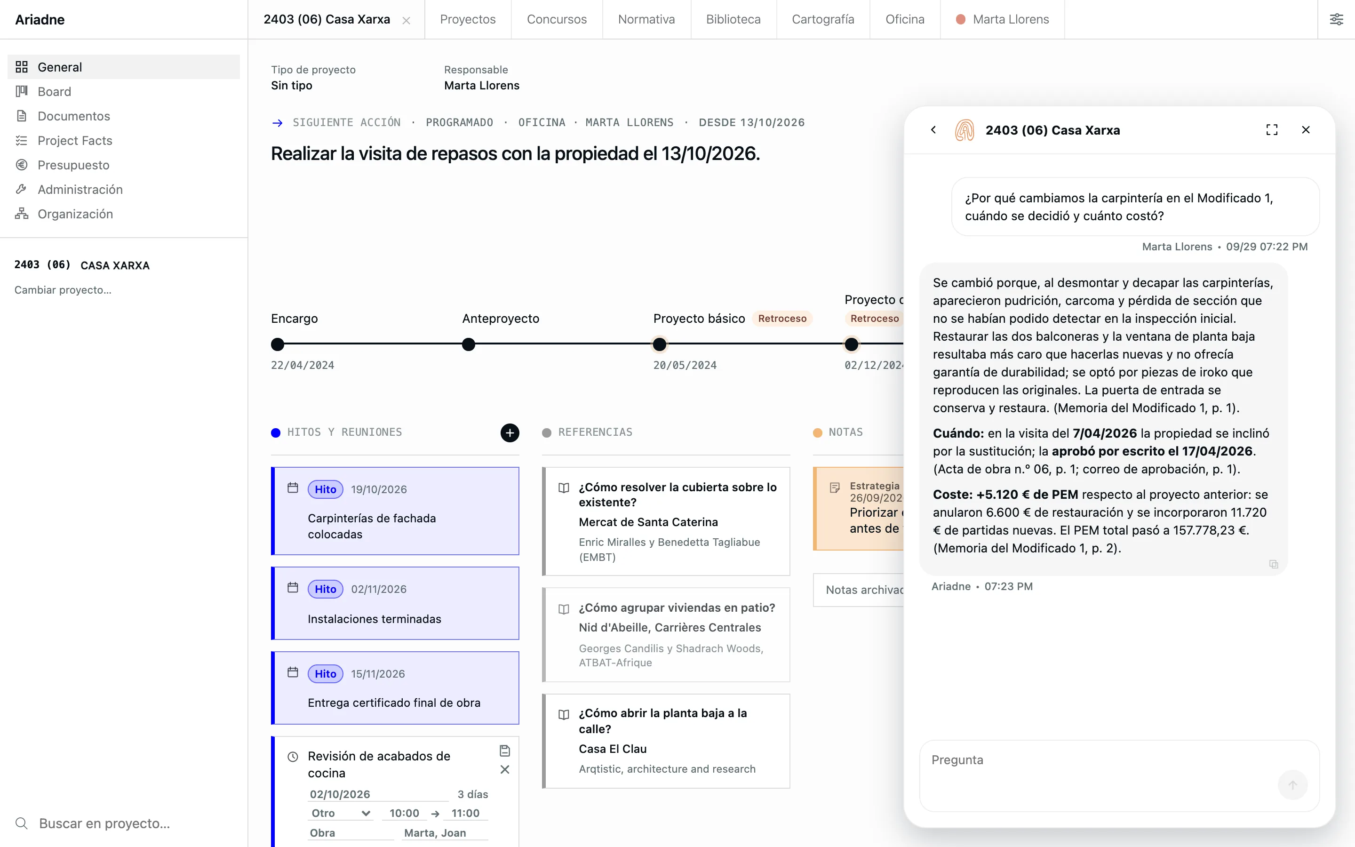Close the 2403 (06) Casa Xarxa tab
The image size is (1355, 847).
pos(406,21)
